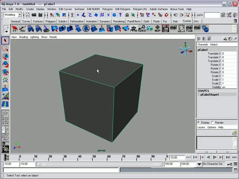
Task: Toggle the auto keyframe key button
Action: 229,164
